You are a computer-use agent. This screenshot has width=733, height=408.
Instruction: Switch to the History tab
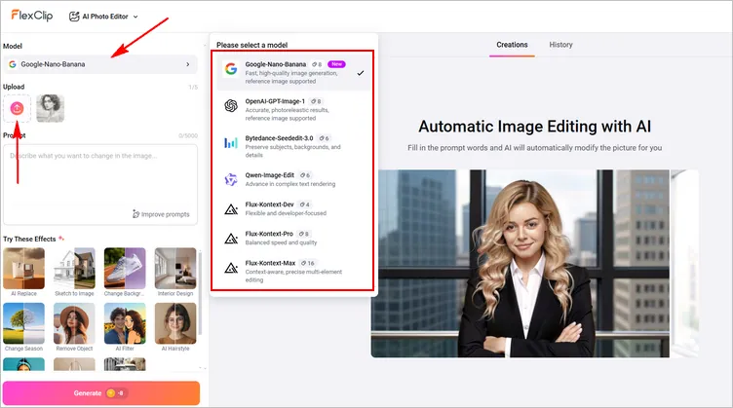click(561, 45)
